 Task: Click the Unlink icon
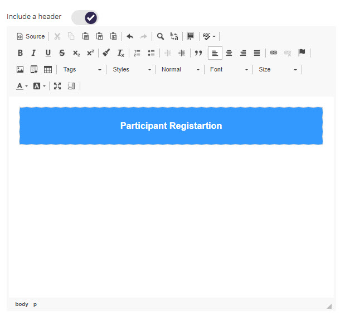(x=288, y=53)
